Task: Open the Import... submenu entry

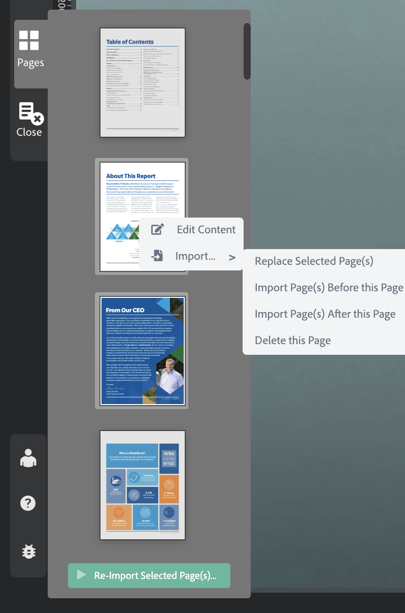Action: coord(191,257)
